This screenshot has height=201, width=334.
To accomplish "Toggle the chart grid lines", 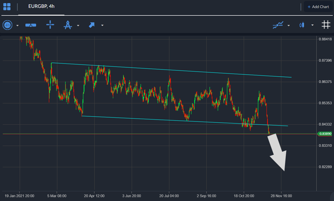I will 325,25.
